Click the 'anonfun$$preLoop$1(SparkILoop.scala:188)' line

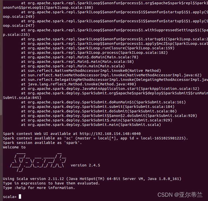click(48, 8)
